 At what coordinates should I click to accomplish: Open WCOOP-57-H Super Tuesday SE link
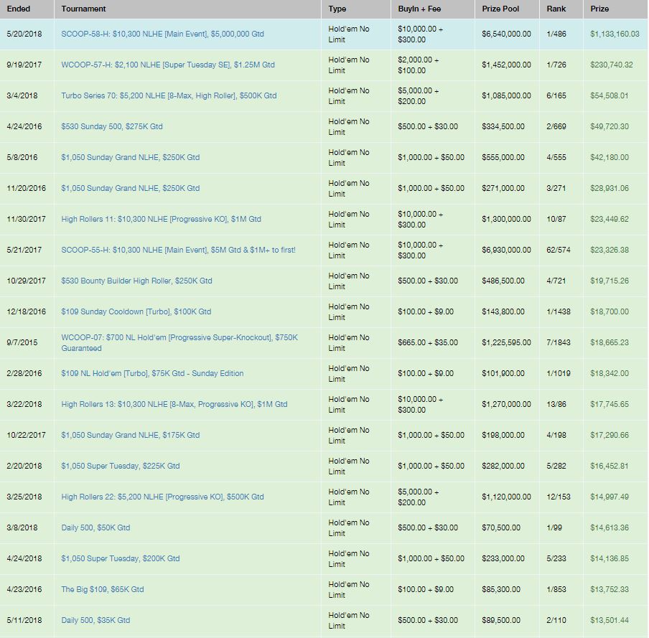point(167,65)
